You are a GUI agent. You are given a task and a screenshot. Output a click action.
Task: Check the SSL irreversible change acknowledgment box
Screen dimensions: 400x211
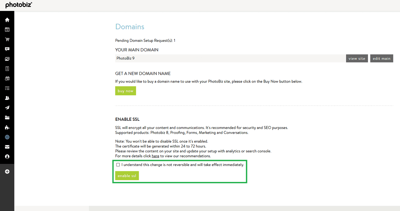[118, 165]
